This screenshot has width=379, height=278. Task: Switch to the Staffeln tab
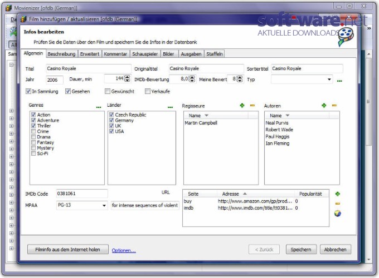pos(215,54)
